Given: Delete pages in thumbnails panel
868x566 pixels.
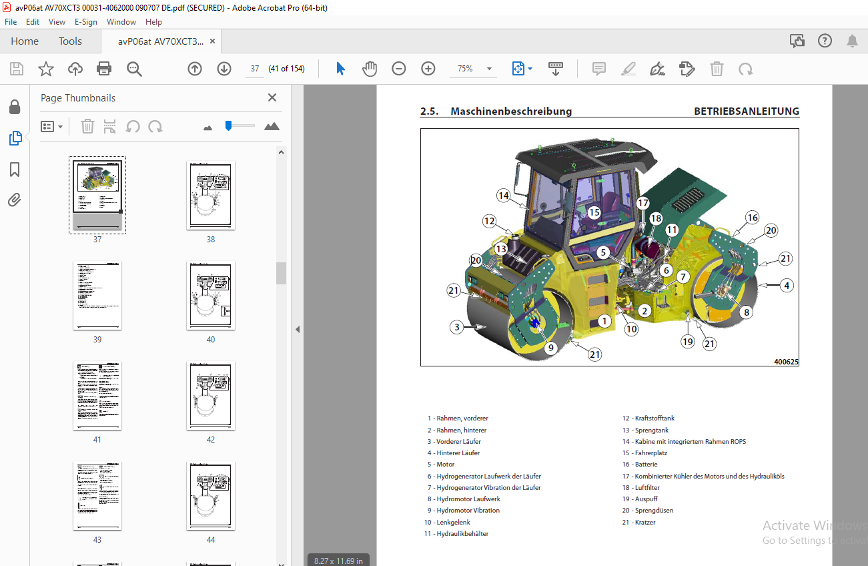Looking at the screenshot, I should tap(87, 126).
